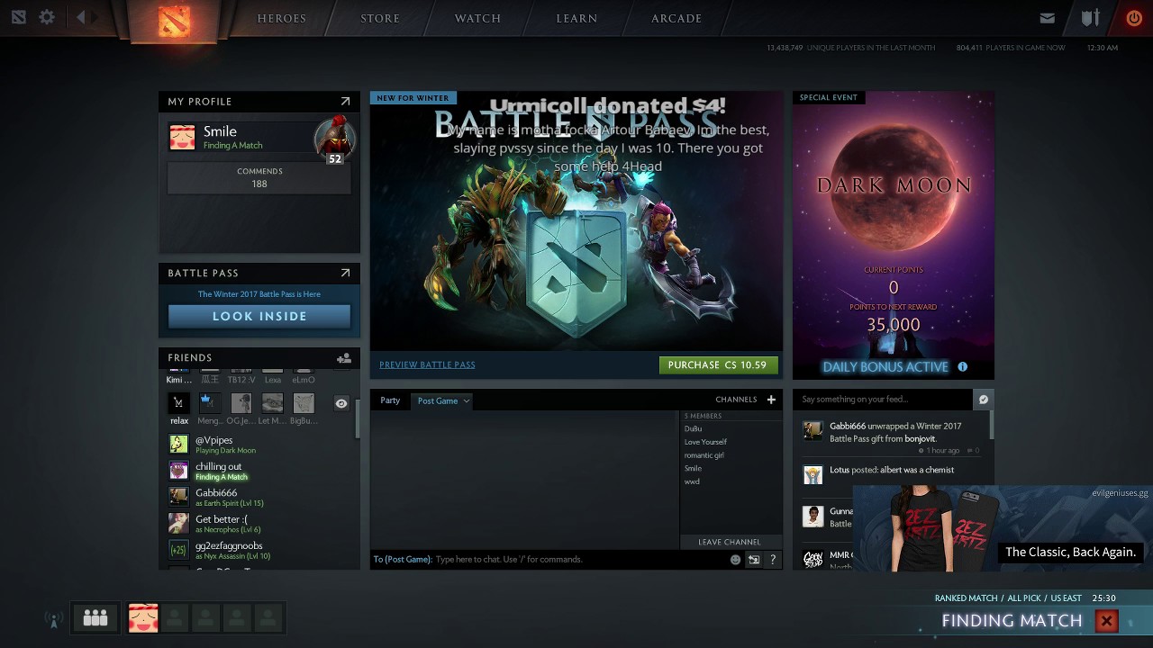Click channel member romantic girl

click(704, 455)
